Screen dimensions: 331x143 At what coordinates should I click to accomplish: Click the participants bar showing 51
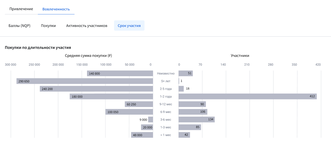pyautogui.click(x=185, y=74)
